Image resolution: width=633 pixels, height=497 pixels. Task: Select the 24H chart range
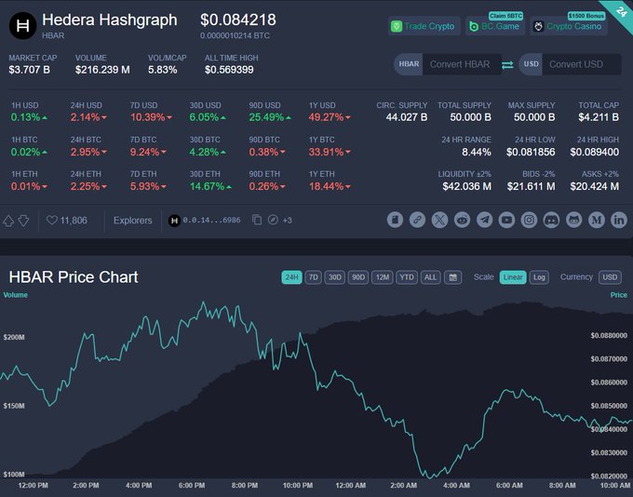[291, 277]
